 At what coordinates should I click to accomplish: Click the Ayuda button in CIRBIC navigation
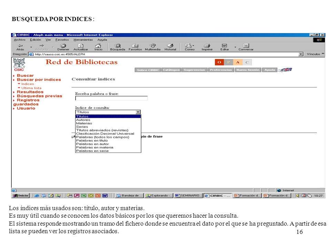(x=270, y=70)
